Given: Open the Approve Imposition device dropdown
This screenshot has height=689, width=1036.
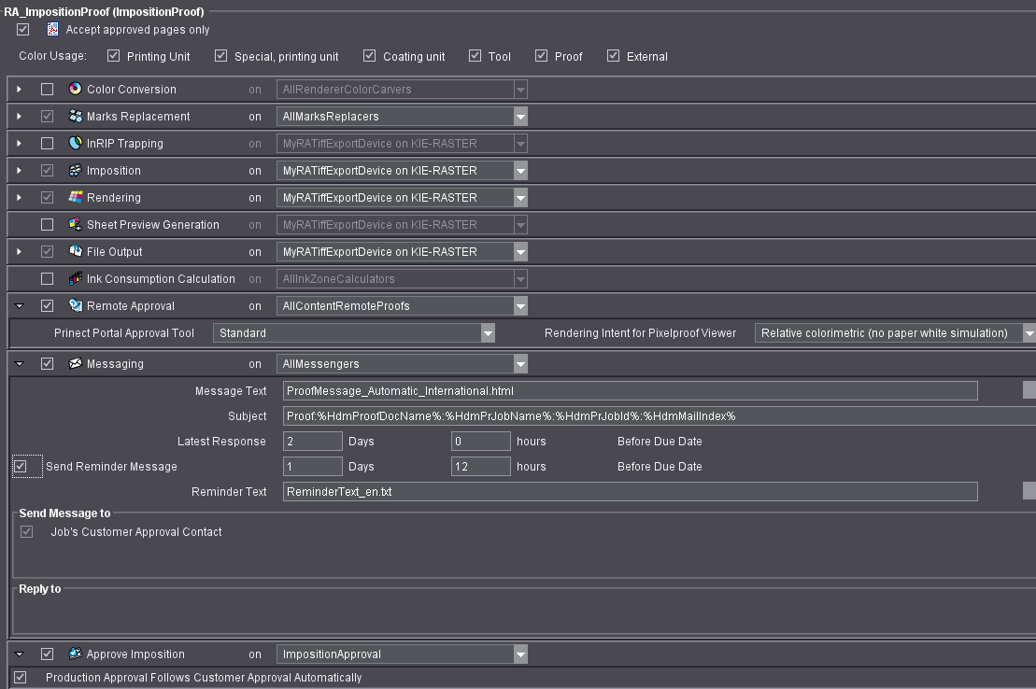Looking at the screenshot, I should click(520, 654).
